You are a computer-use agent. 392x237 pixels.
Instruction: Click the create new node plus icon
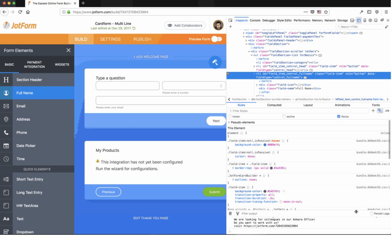(230, 26)
